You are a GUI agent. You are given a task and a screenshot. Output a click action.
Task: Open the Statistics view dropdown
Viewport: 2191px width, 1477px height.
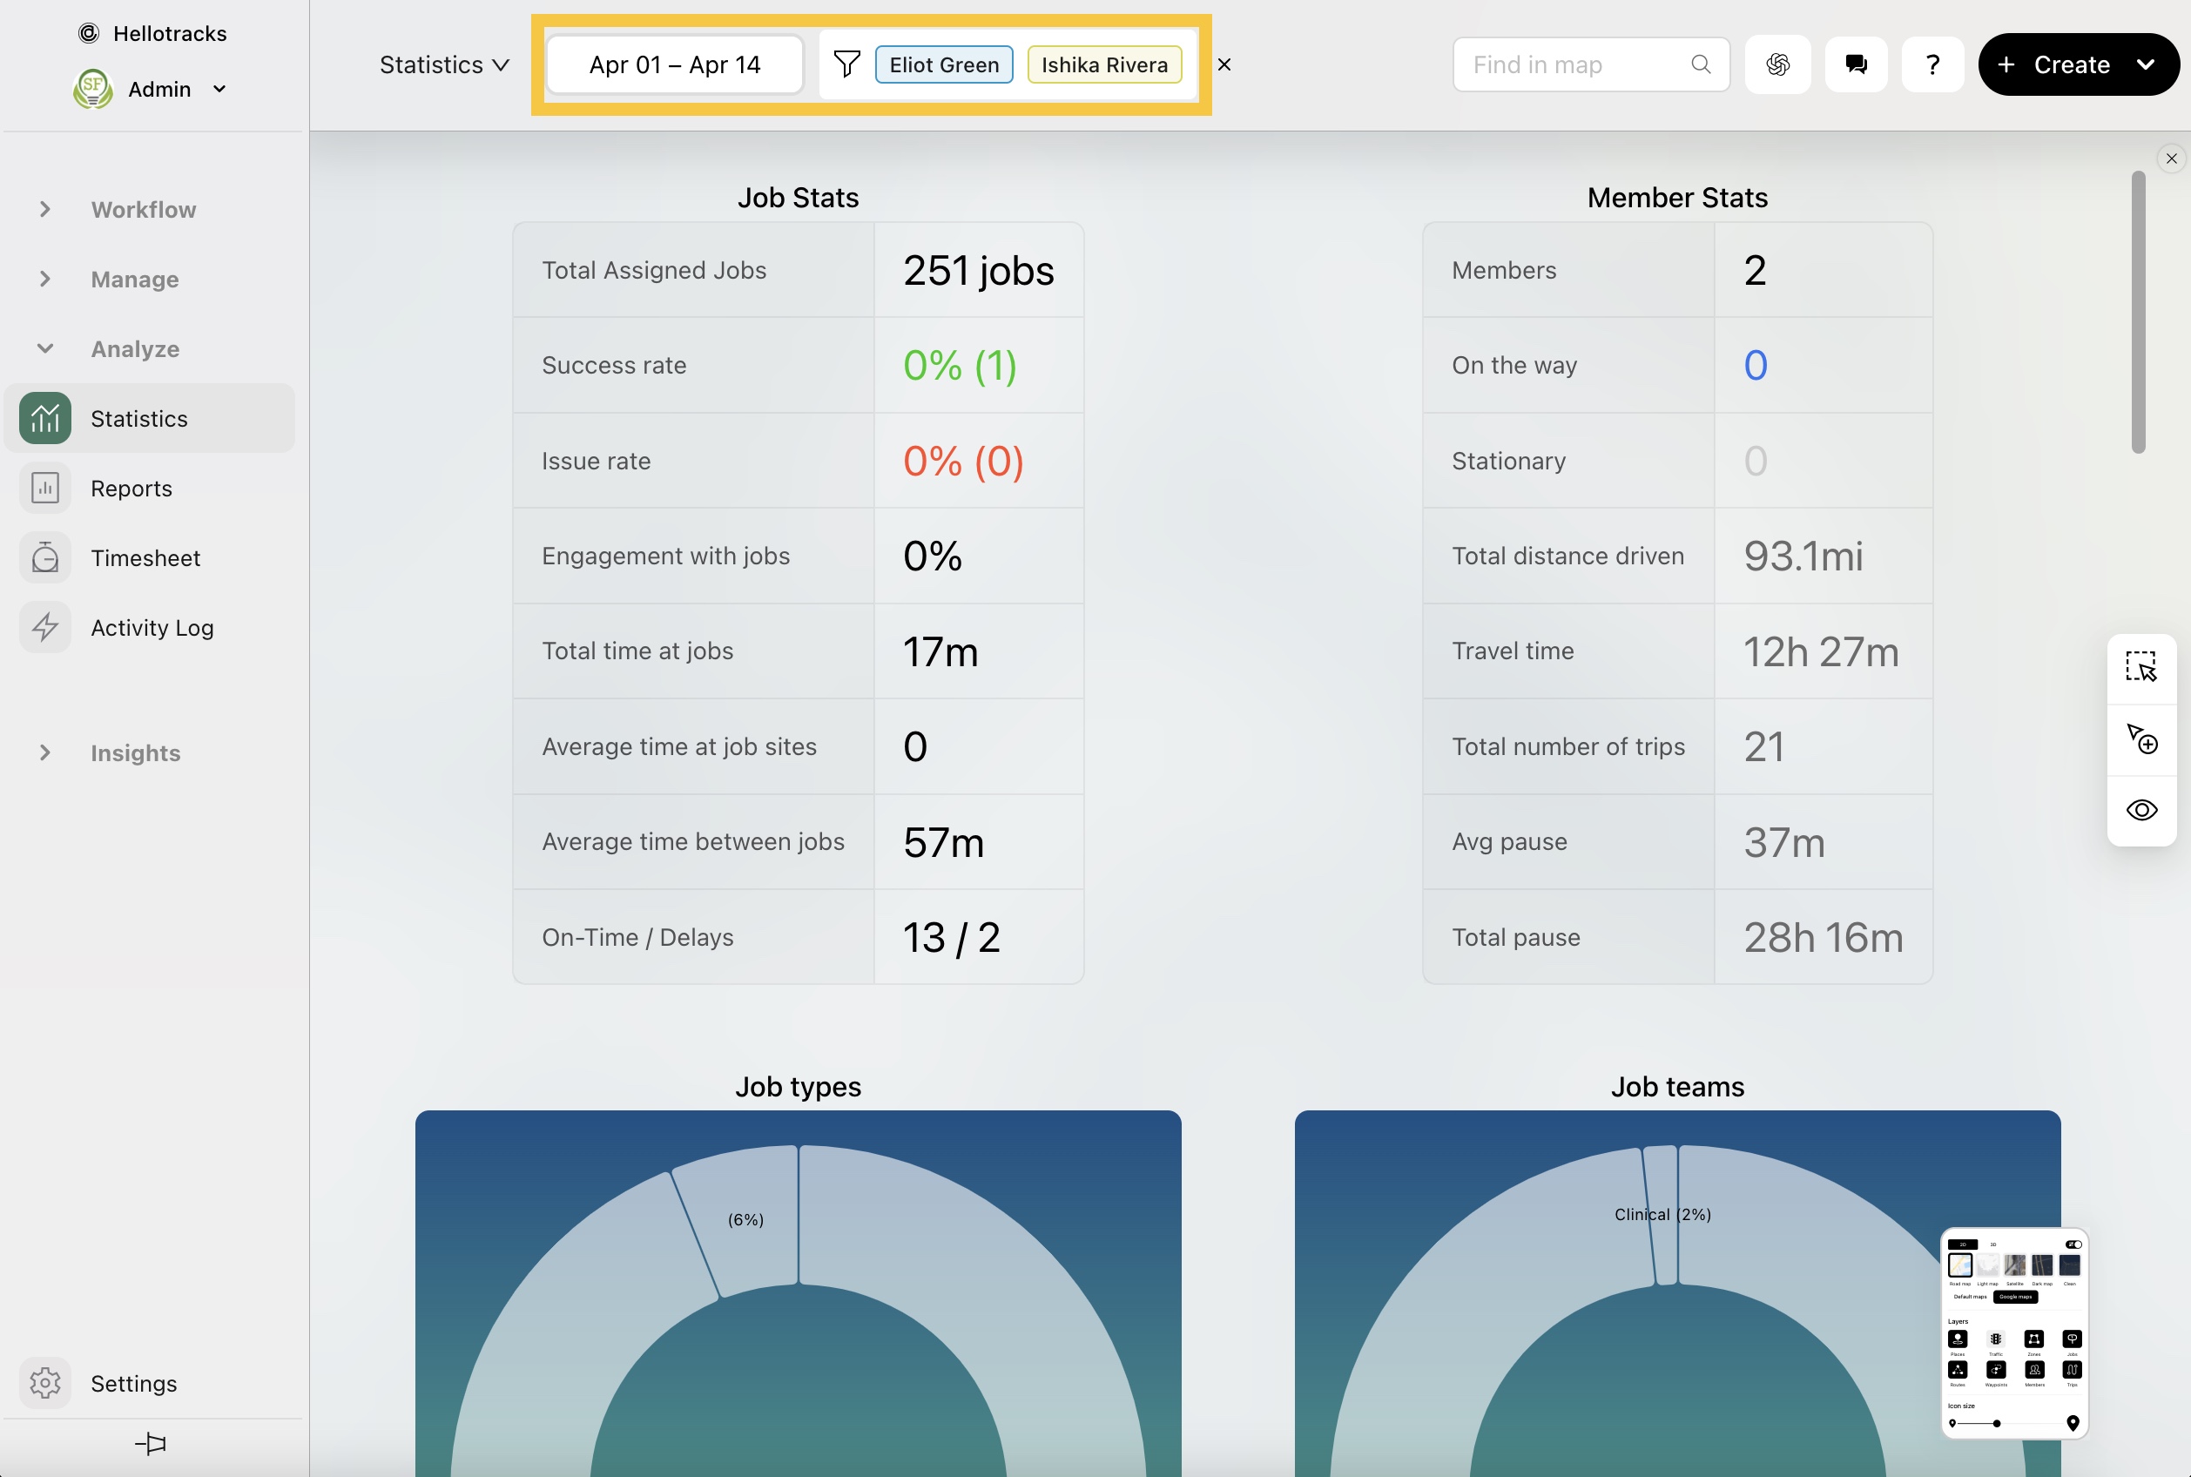click(443, 64)
